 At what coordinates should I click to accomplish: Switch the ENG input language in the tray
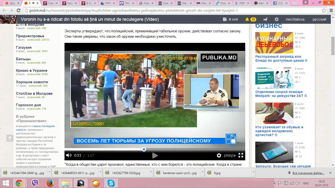point(306,183)
